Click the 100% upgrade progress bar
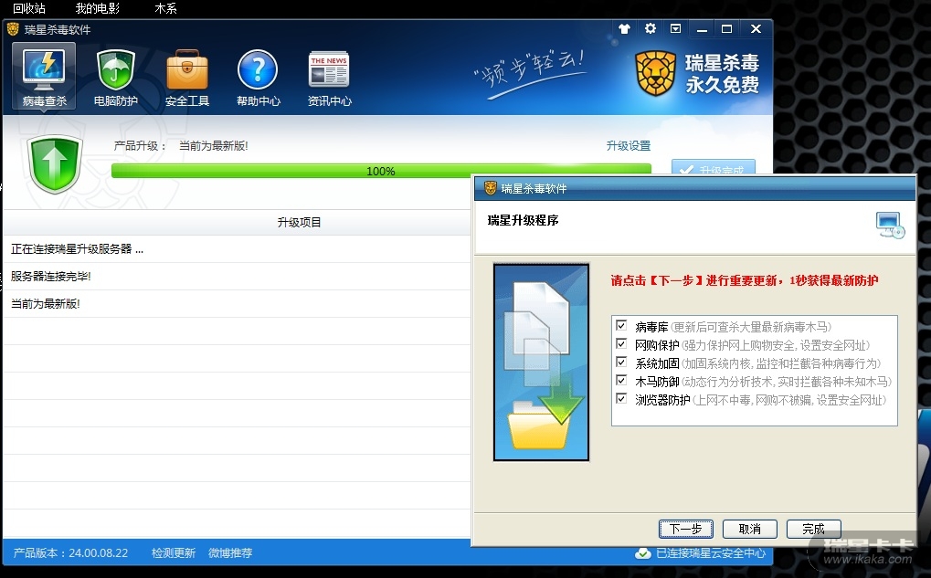Image resolution: width=931 pixels, height=578 pixels. point(381,171)
